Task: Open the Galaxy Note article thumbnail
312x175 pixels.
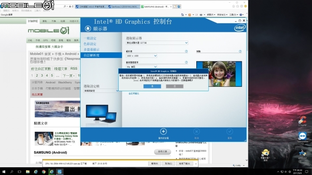Action: (44, 139)
